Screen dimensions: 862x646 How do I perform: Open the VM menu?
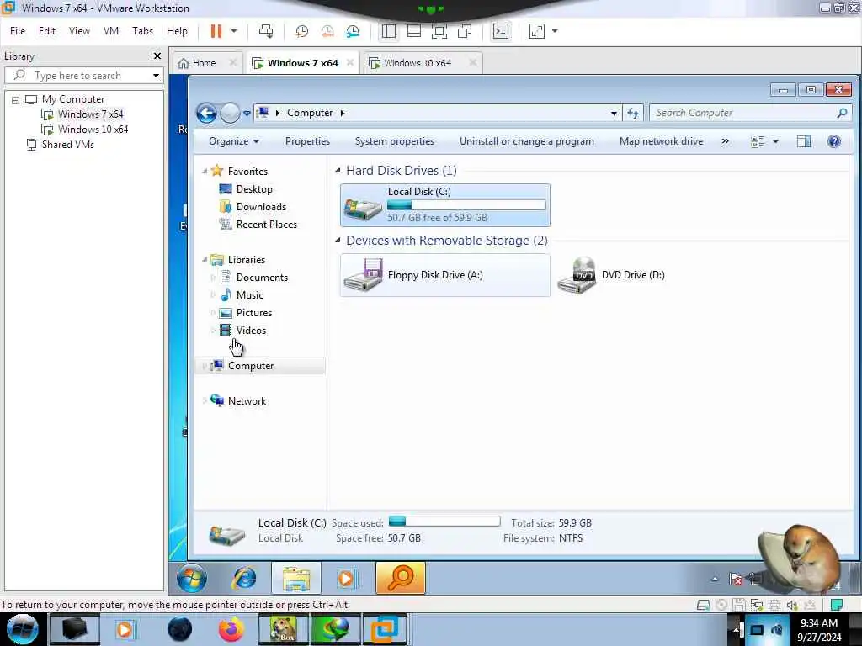coord(111,31)
